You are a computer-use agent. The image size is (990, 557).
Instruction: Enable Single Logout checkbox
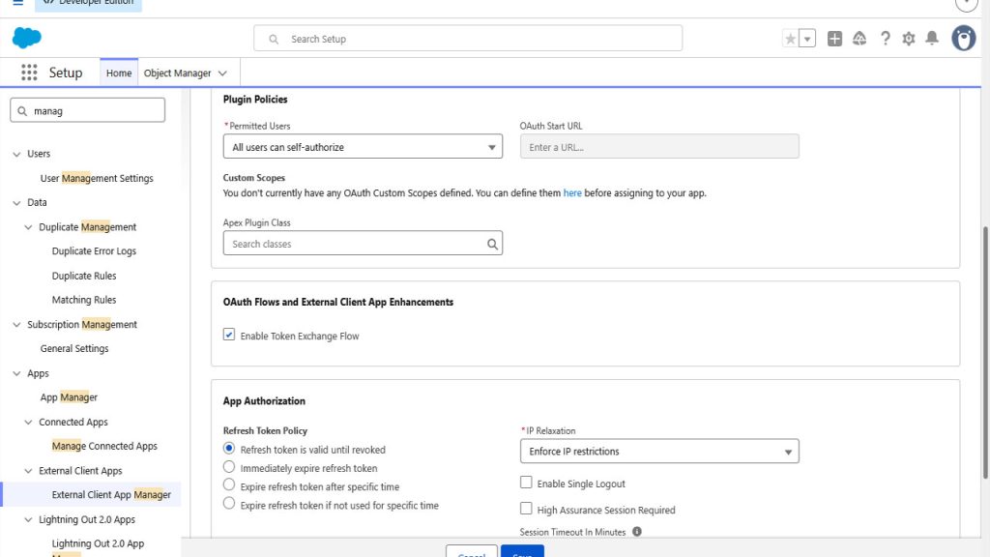tap(526, 483)
